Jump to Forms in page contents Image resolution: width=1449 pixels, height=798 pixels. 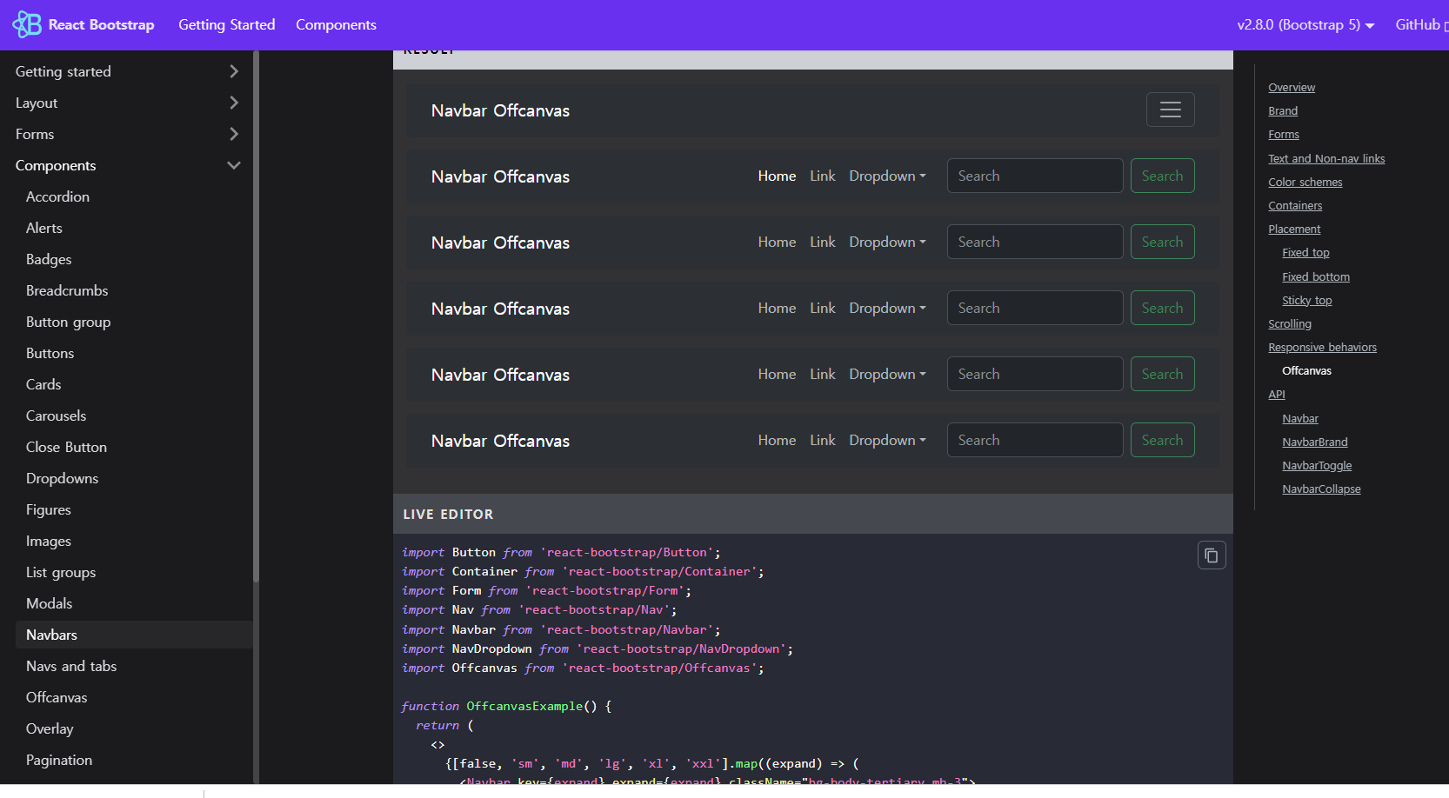(x=1284, y=134)
